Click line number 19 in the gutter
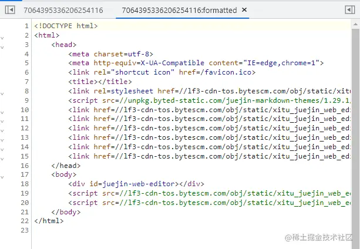Screen dimensions: 360x249 [25, 193]
